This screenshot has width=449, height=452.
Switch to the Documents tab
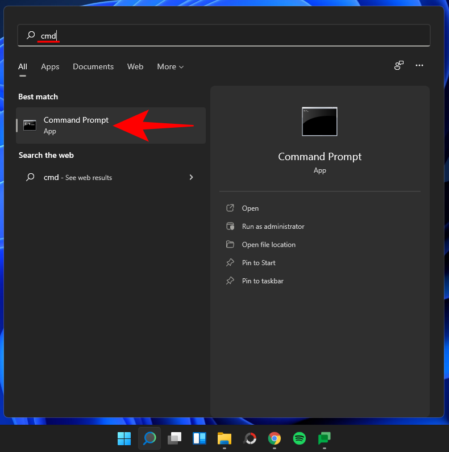[93, 66]
